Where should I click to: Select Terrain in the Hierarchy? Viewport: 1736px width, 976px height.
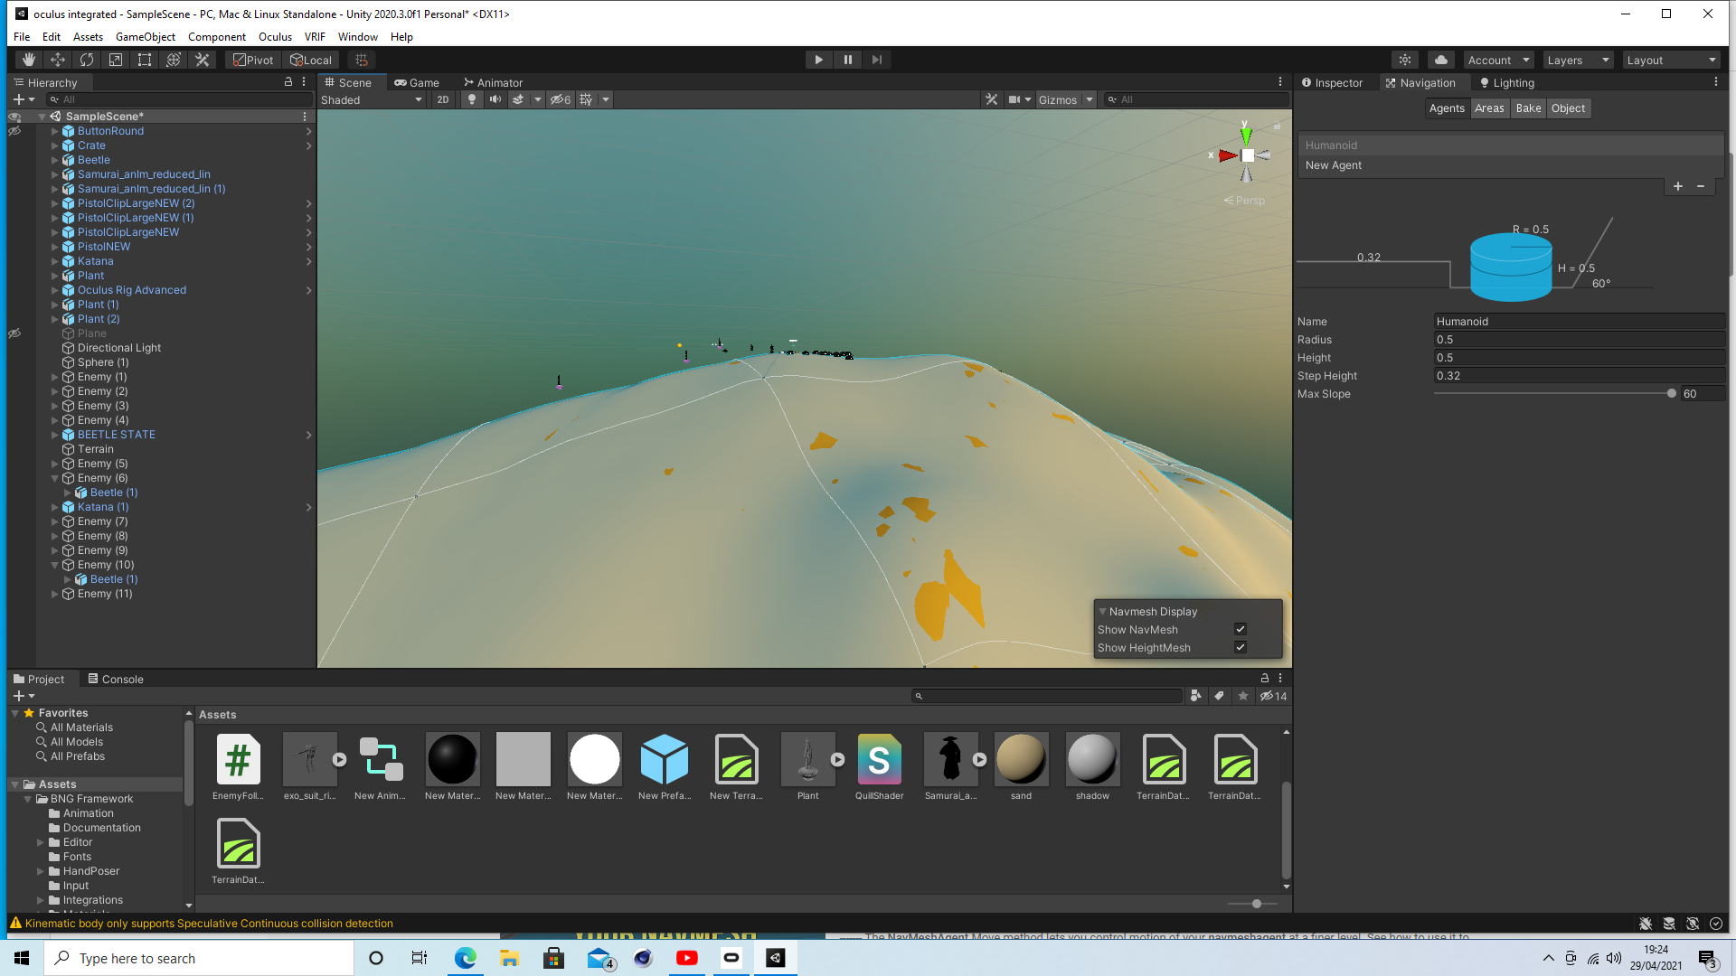[95, 449]
